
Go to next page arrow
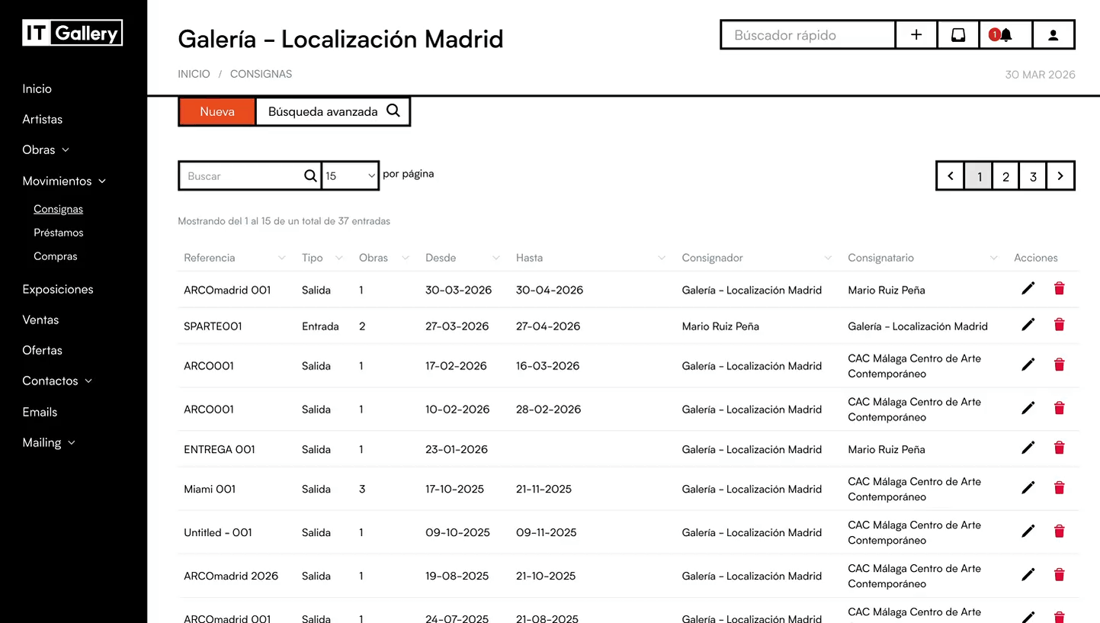(1060, 176)
